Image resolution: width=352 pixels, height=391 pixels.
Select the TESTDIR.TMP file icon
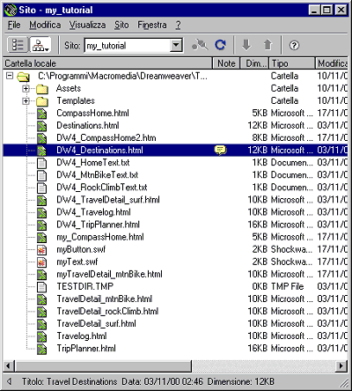(42, 287)
